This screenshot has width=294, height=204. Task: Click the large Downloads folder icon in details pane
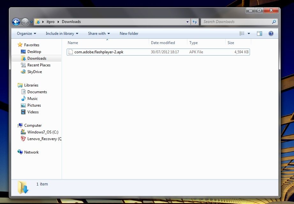pos(23,187)
